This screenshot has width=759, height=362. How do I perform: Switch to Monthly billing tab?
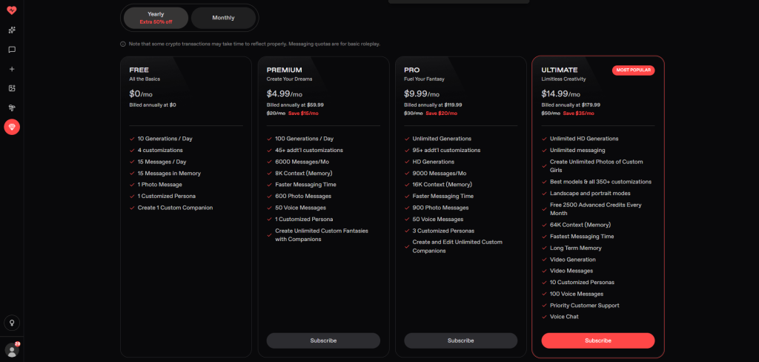[x=223, y=18]
